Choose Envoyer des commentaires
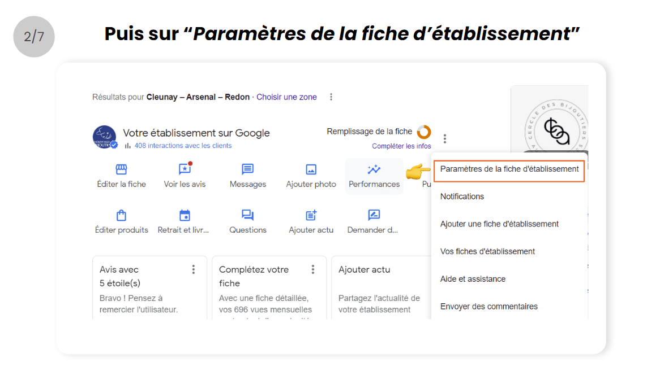Screen dimensions: 660x371 point(488,307)
